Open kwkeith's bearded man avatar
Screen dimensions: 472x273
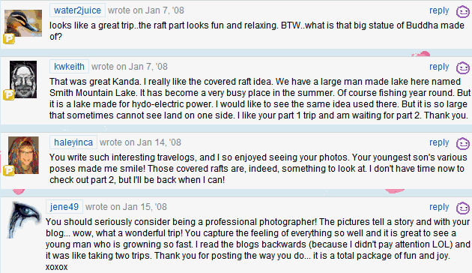tap(23, 79)
